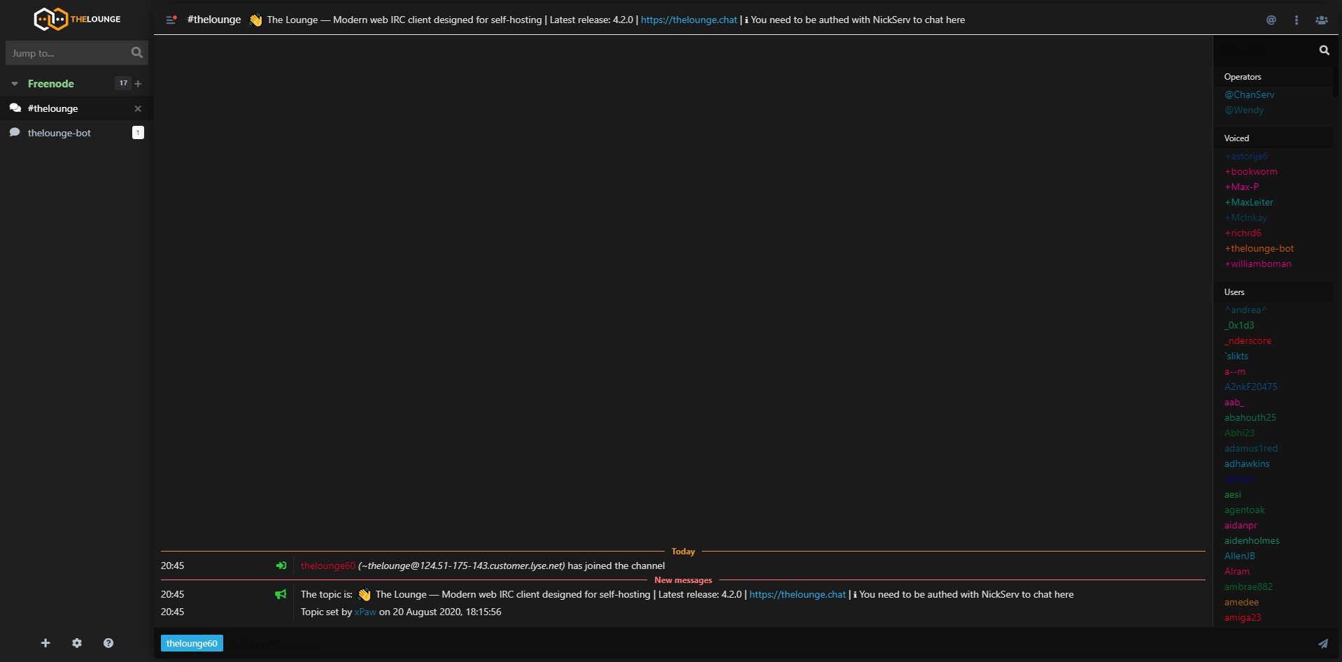
Task: Open thelounge.chat link in header topic
Action: tap(688, 20)
